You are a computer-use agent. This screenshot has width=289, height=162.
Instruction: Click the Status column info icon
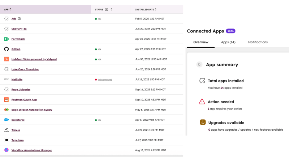pyautogui.click(x=107, y=10)
